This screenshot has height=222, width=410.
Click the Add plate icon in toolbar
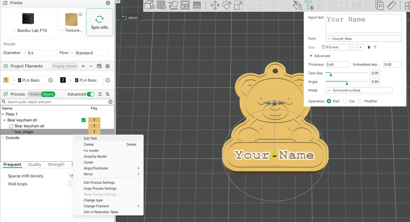tap(161, 5)
